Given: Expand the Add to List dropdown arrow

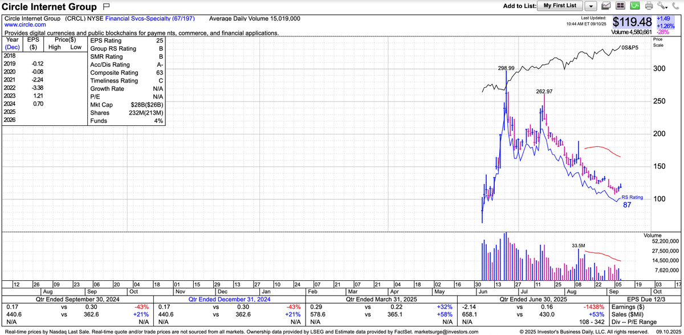Looking at the screenshot, I should 591,6.
